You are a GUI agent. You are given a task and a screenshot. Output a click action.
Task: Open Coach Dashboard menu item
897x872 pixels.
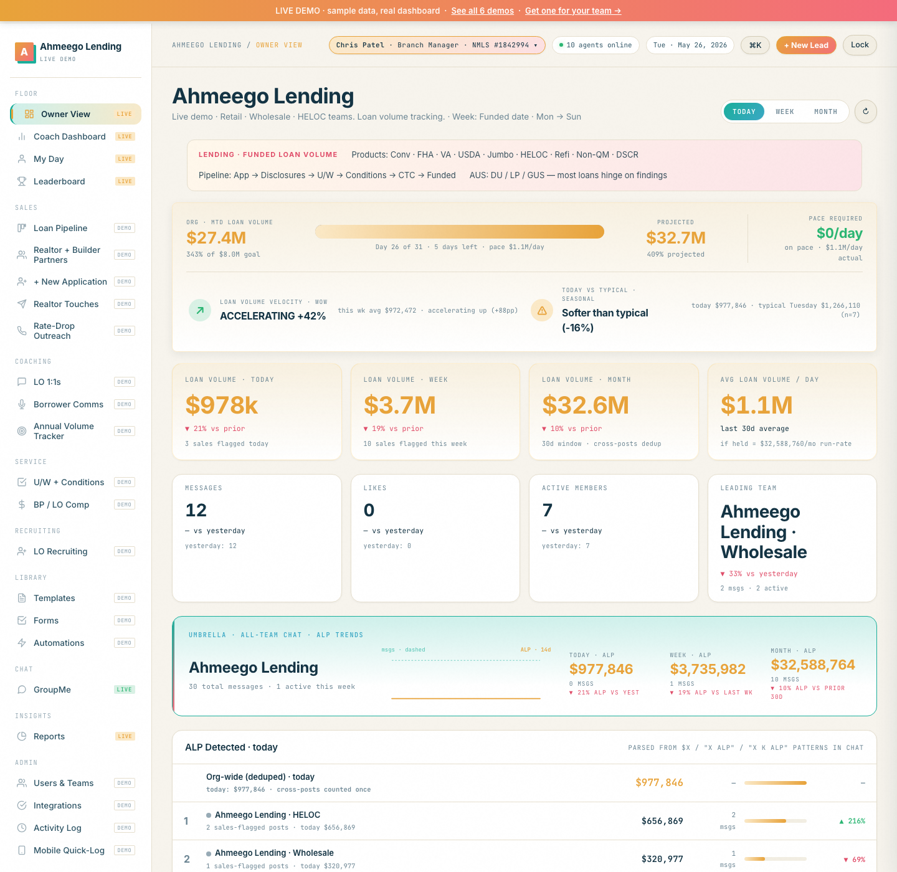pos(76,136)
